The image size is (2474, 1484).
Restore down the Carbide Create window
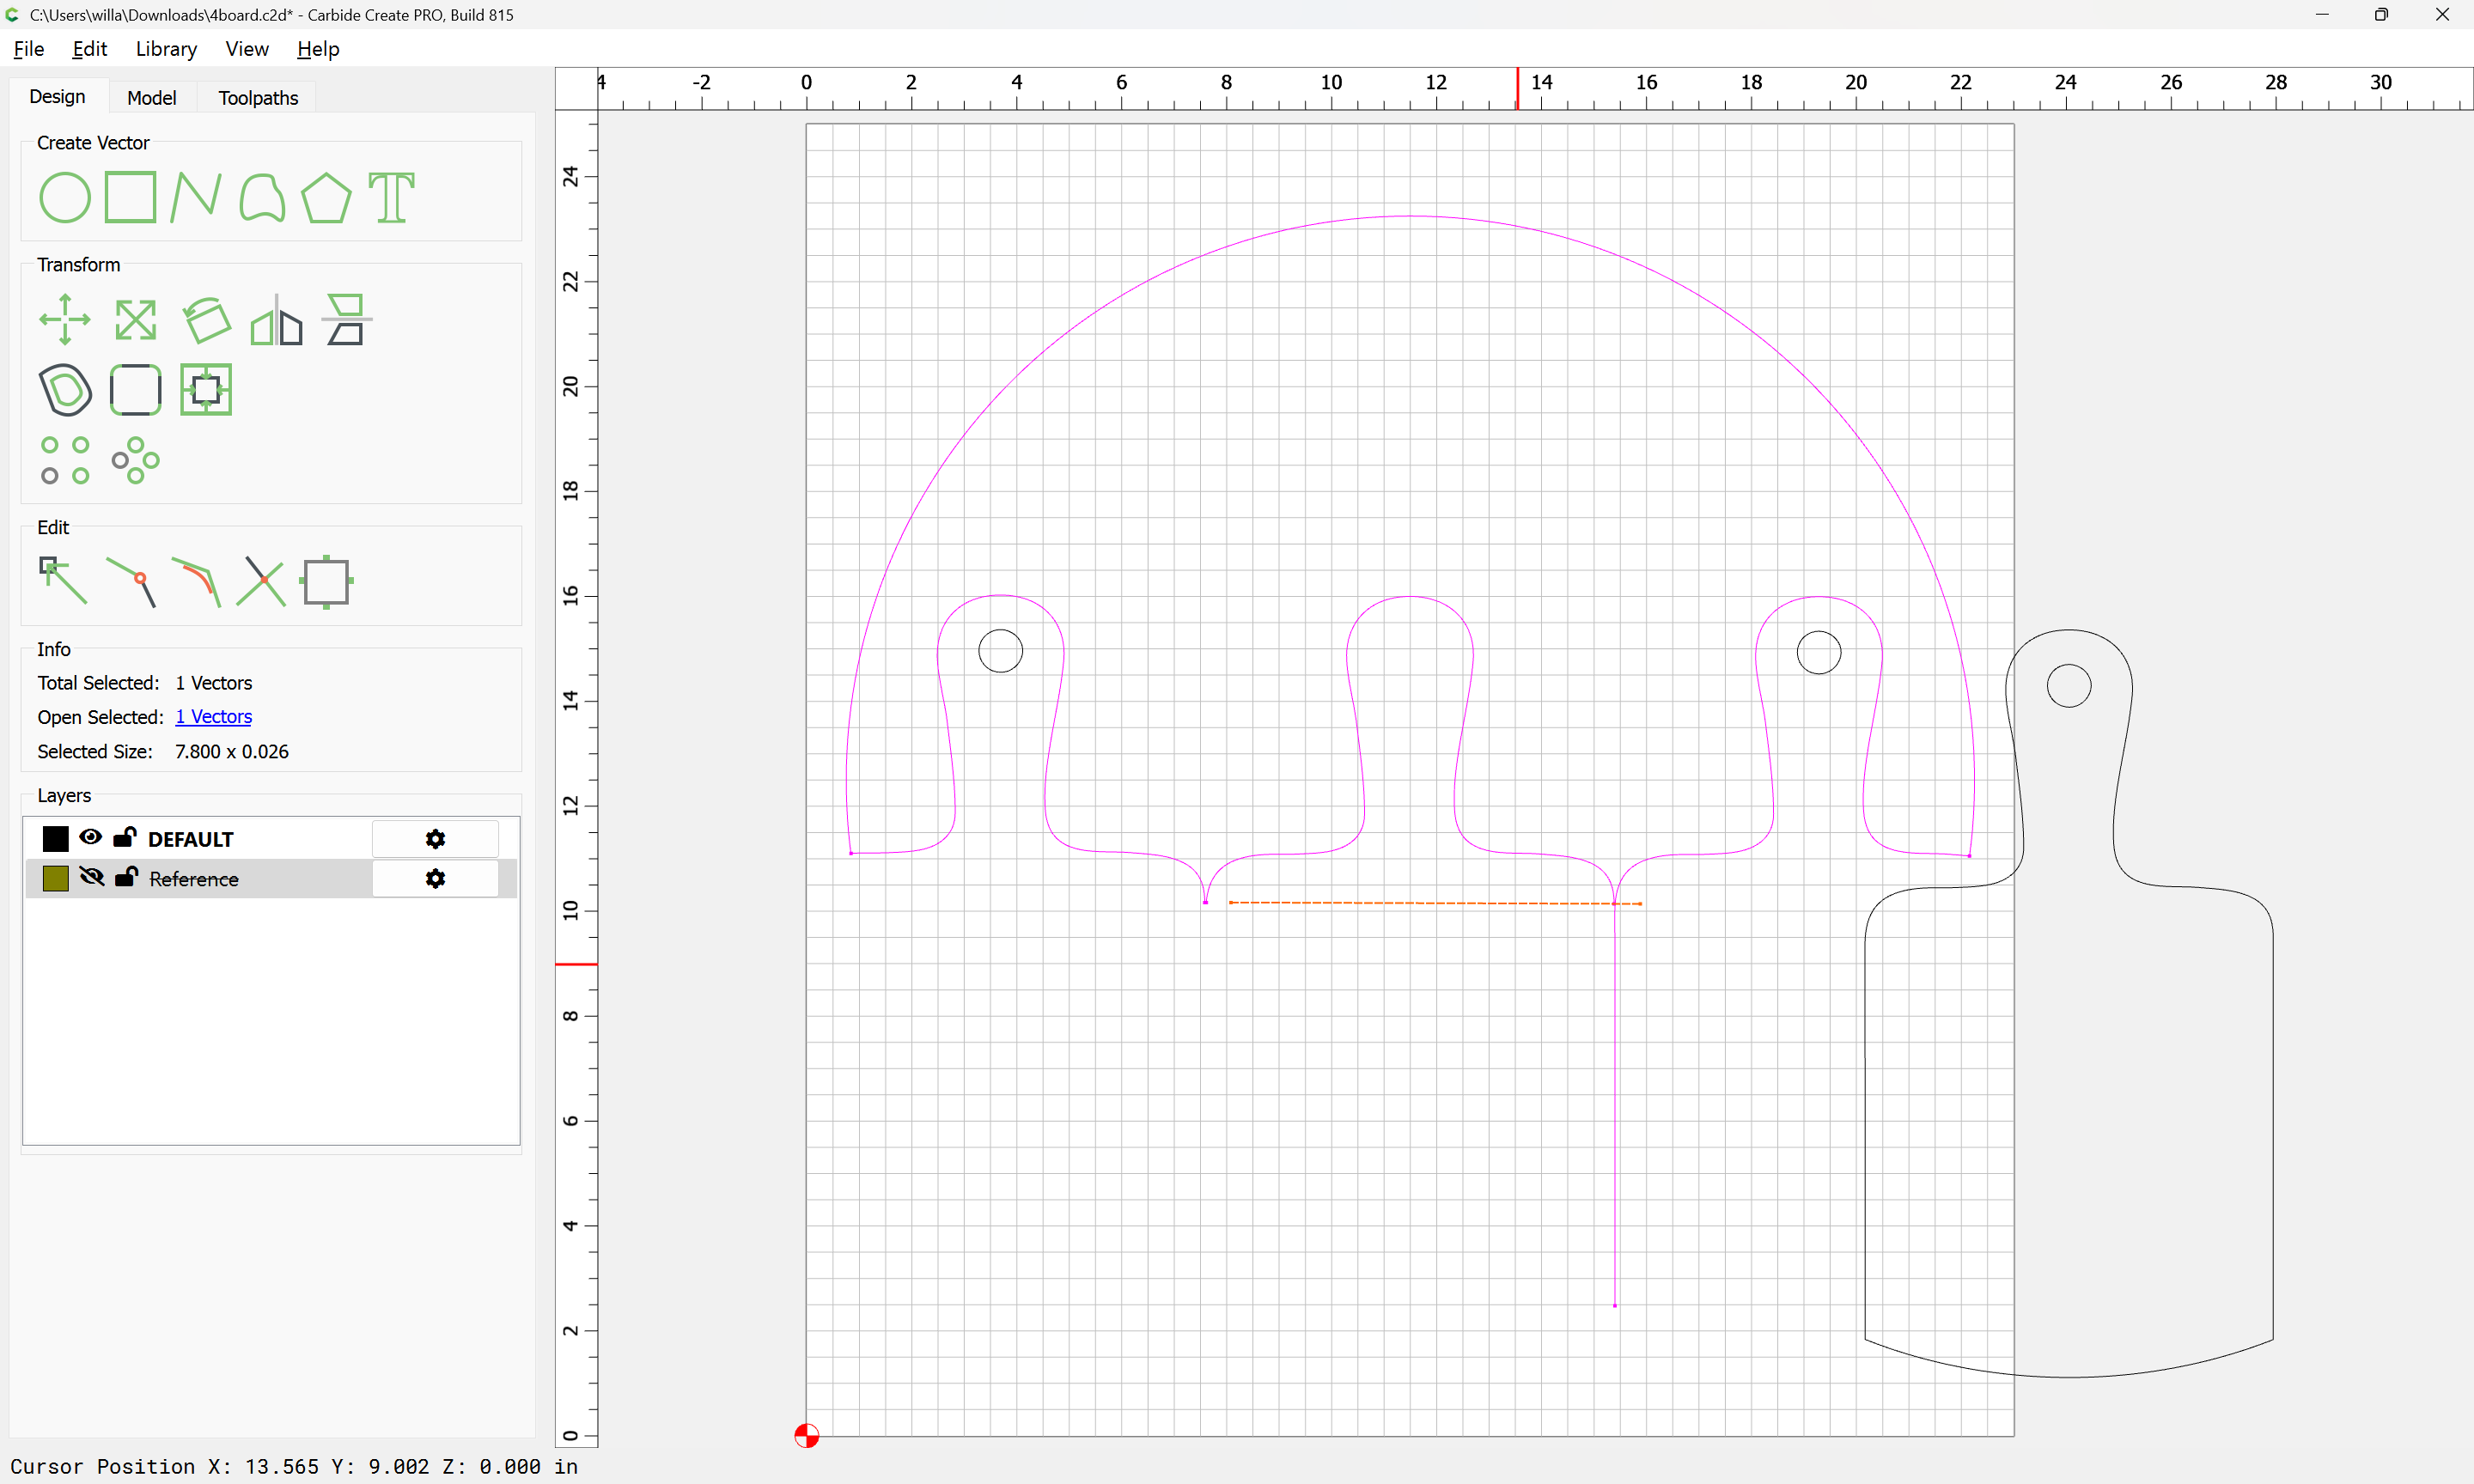(x=2382, y=15)
